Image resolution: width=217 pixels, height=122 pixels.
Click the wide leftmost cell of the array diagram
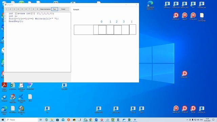pos(84,30)
